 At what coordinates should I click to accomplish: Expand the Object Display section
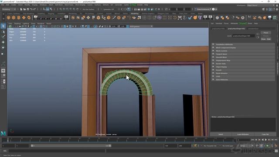(x=243, y=67)
